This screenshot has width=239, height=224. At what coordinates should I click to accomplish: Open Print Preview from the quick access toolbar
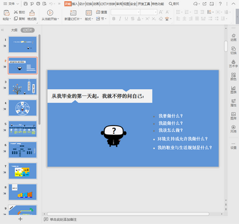pyautogui.click(x=45, y=4)
